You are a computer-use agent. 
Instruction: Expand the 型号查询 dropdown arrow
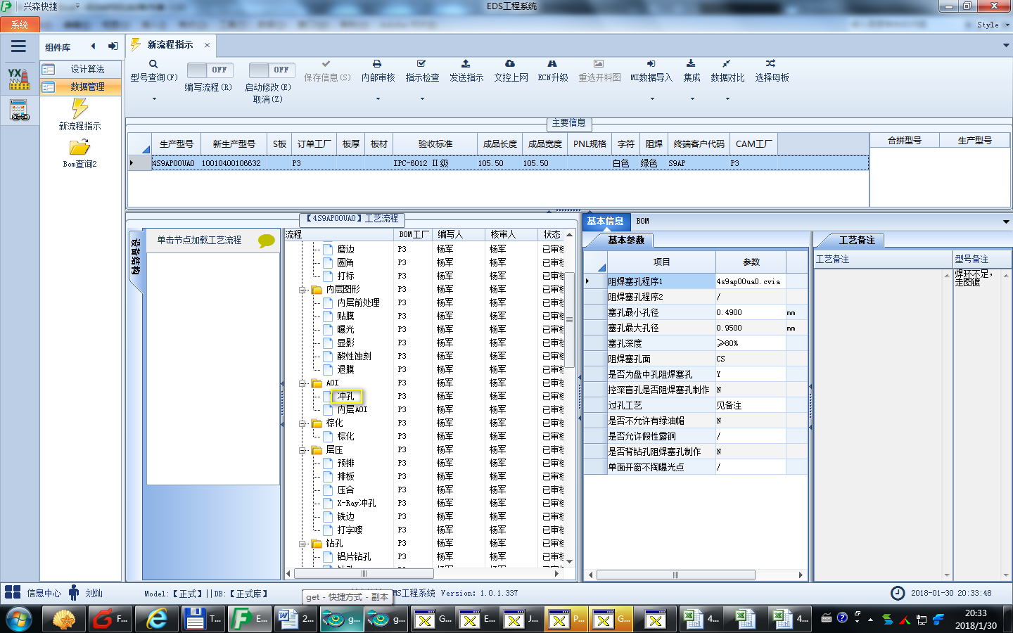[153, 99]
